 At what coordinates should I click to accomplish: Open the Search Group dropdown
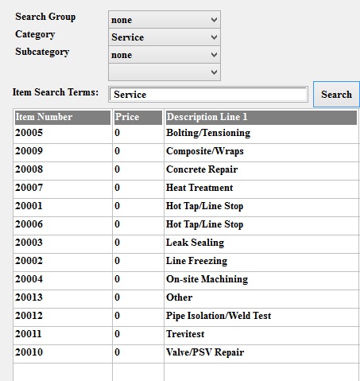[x=165, y=20]
